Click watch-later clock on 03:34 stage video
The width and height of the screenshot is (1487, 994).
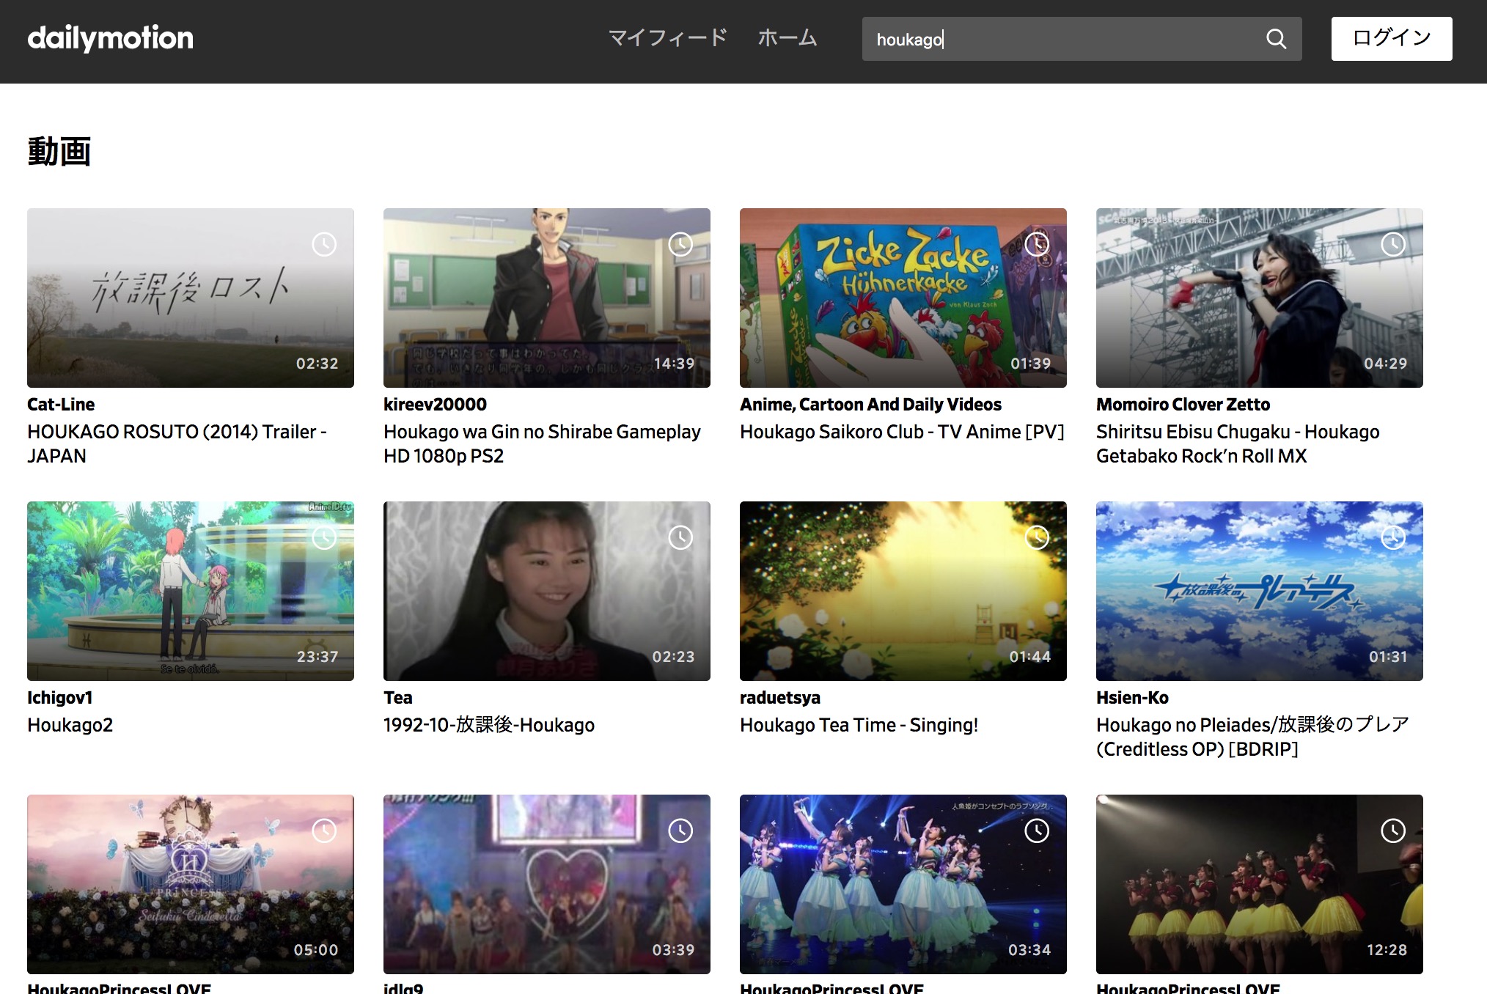point(1037,831)
